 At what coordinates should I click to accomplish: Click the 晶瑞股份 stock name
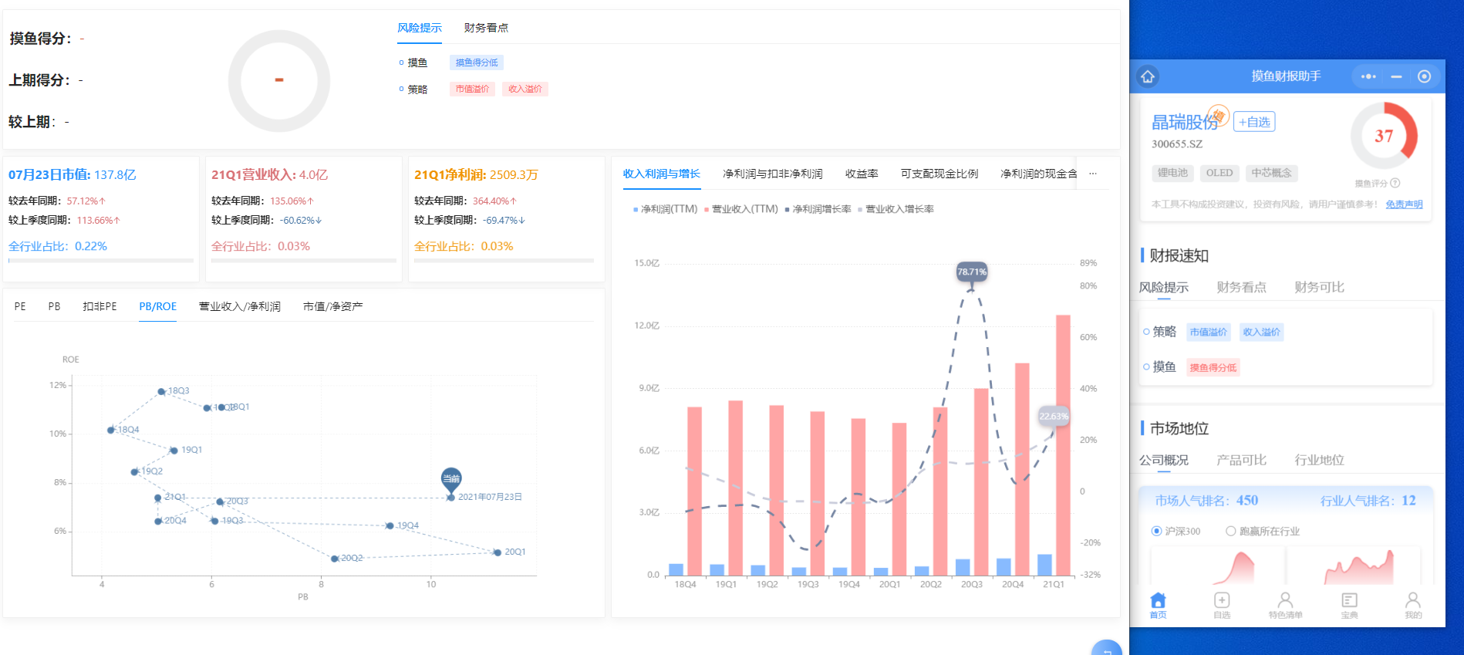pos(1184,122)
